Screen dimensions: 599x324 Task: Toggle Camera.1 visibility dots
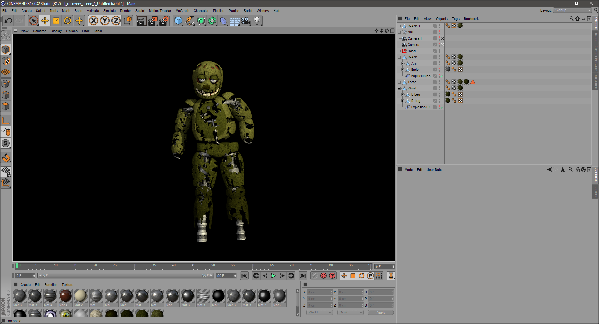(x=439, y=38)
